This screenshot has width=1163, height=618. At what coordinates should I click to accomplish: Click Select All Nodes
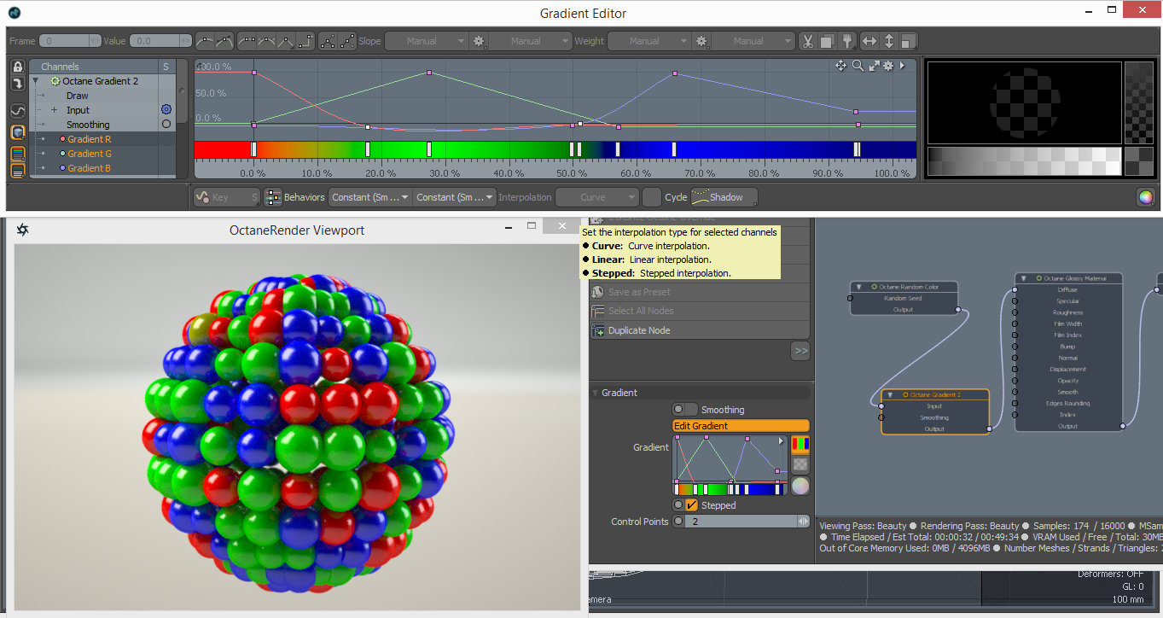point(700,311)
